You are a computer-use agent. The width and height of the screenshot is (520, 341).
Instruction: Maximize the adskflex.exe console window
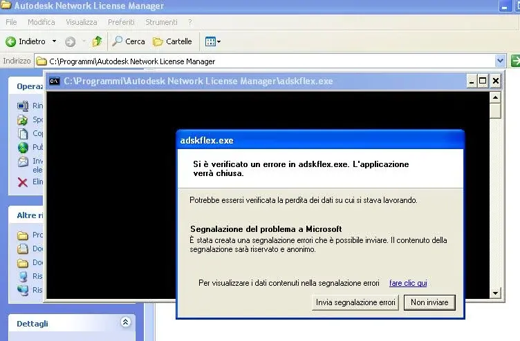(483, 81)
